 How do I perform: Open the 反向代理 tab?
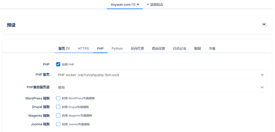[x=137, y=49]
